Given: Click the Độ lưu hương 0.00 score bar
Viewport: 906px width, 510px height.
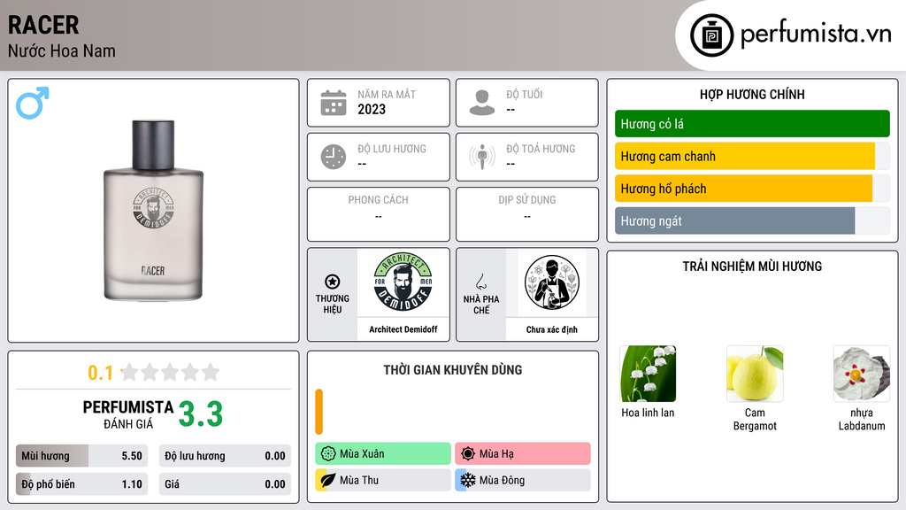Looking at the screenshot, I should tap(225, 456).
